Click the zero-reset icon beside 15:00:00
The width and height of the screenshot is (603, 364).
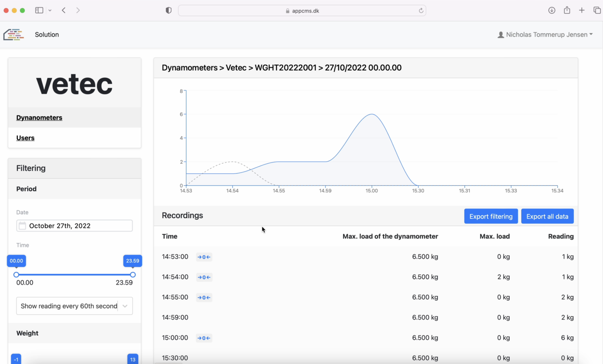coord(204,338)
